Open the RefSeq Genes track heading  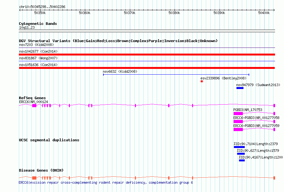coord(32,98)
